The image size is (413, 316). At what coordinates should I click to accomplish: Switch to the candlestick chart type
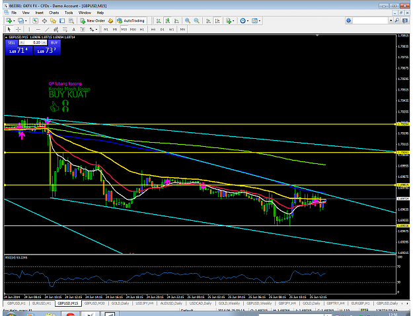point(168,20)
